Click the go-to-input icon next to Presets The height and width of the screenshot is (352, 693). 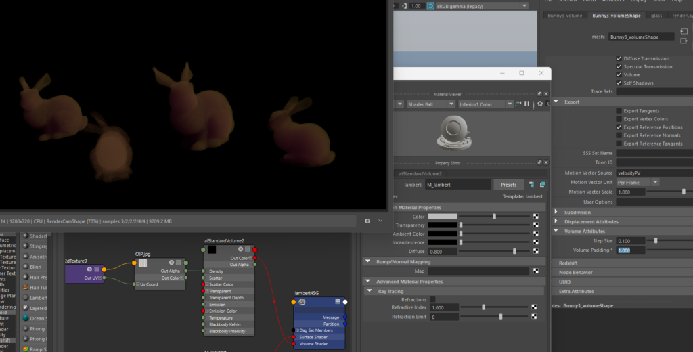[531, 184]
